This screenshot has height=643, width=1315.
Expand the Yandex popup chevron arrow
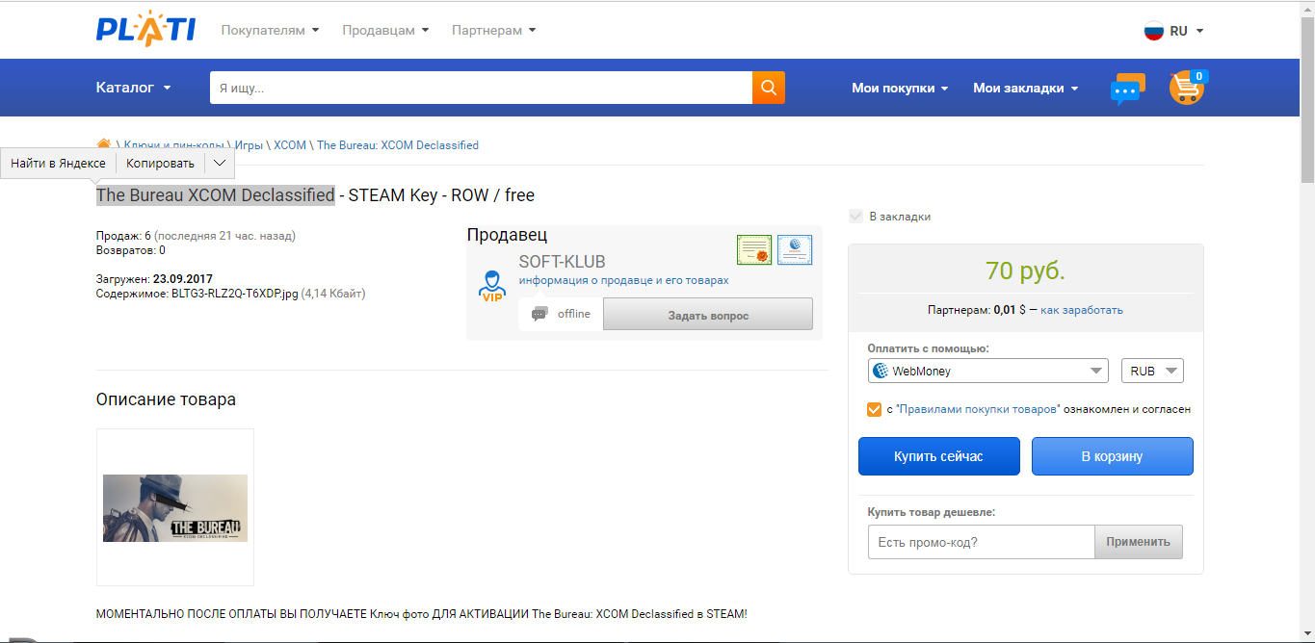[x=220, y=164]
